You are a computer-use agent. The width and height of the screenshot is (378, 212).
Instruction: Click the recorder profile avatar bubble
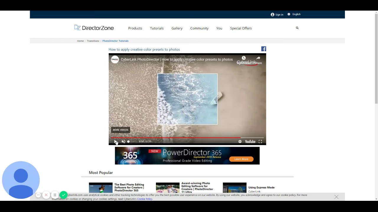[x=21, y=180]
